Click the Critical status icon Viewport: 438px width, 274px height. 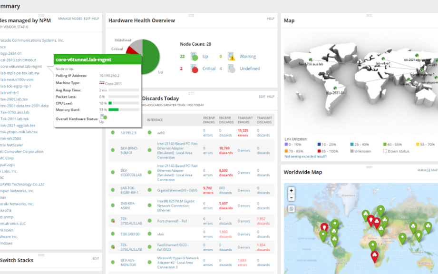[x=195, y=68]
